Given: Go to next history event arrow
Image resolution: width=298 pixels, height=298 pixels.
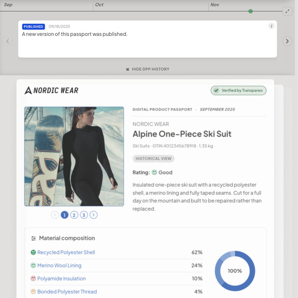Looking at the screenshot, I should point(287,41).
